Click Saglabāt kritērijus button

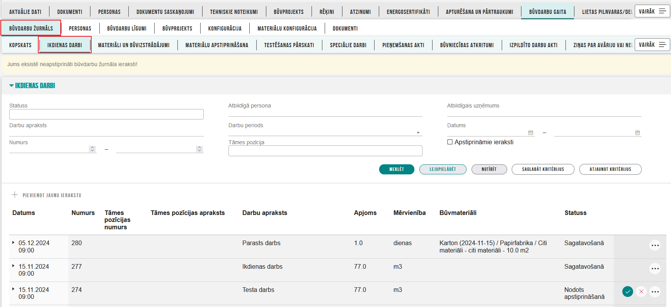pos(543,169)
